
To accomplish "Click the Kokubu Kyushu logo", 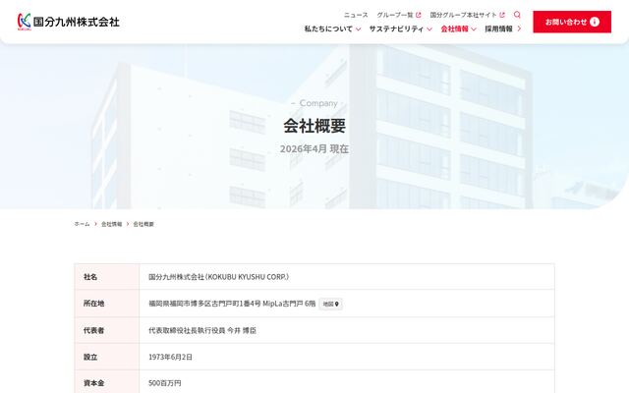I will coord(68,22).
